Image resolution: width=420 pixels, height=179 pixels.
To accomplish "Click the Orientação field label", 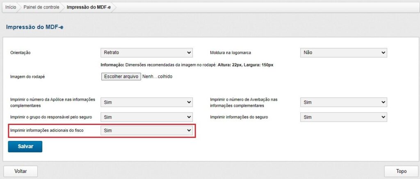I will [x=21, y=53].
